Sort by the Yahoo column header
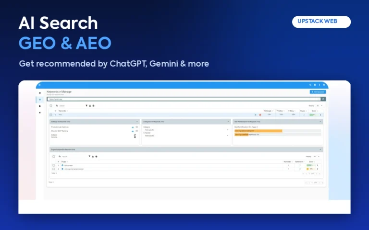The width and height of the screenshot is (369, 230). pos(280,111)
